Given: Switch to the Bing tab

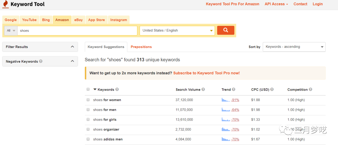Looking at the screenshot, I should pyautogui.click(x=46, y=20).
